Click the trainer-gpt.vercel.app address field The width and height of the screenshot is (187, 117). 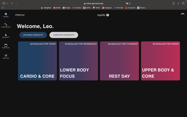pos(93,4)
